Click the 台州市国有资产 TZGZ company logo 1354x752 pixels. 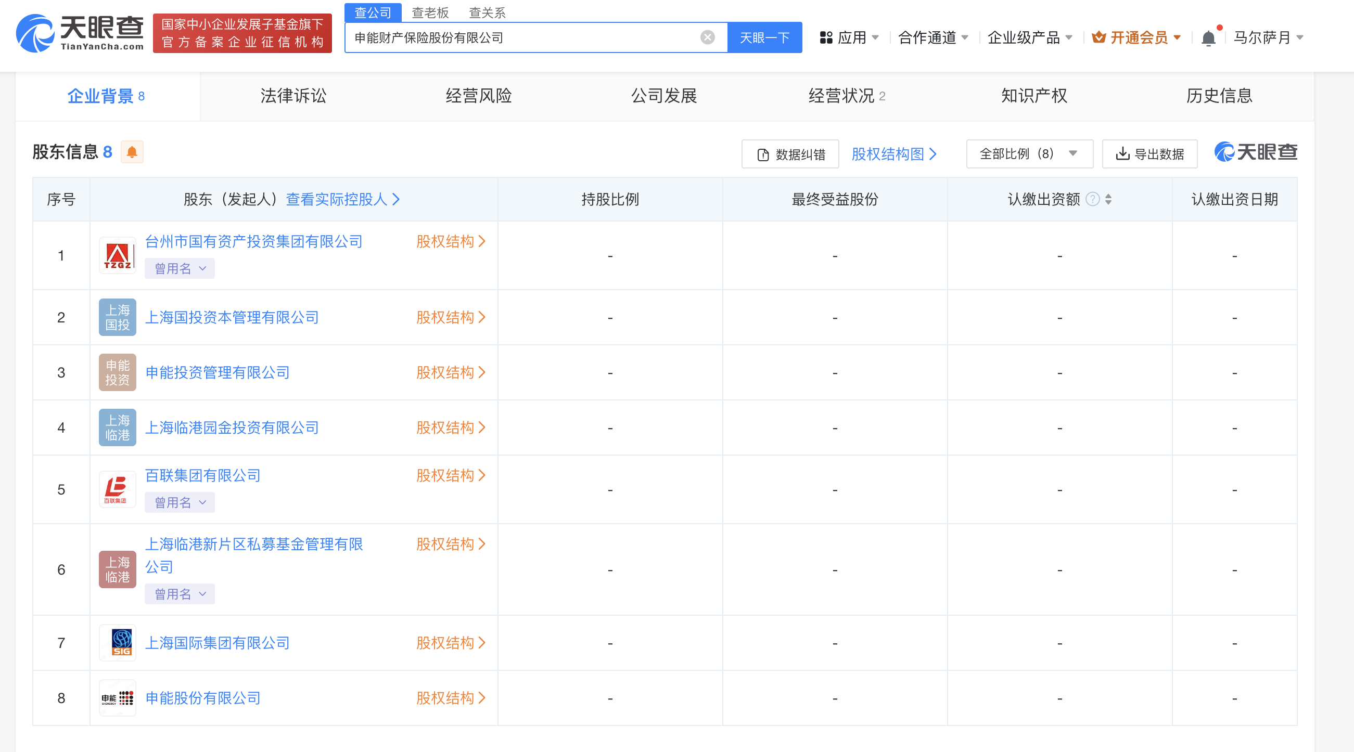(x=117, y=256)
